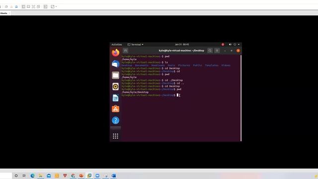Click "Documents" in the ls output
This screenshot has height=179, width=318.
click(x=142, y=65)
